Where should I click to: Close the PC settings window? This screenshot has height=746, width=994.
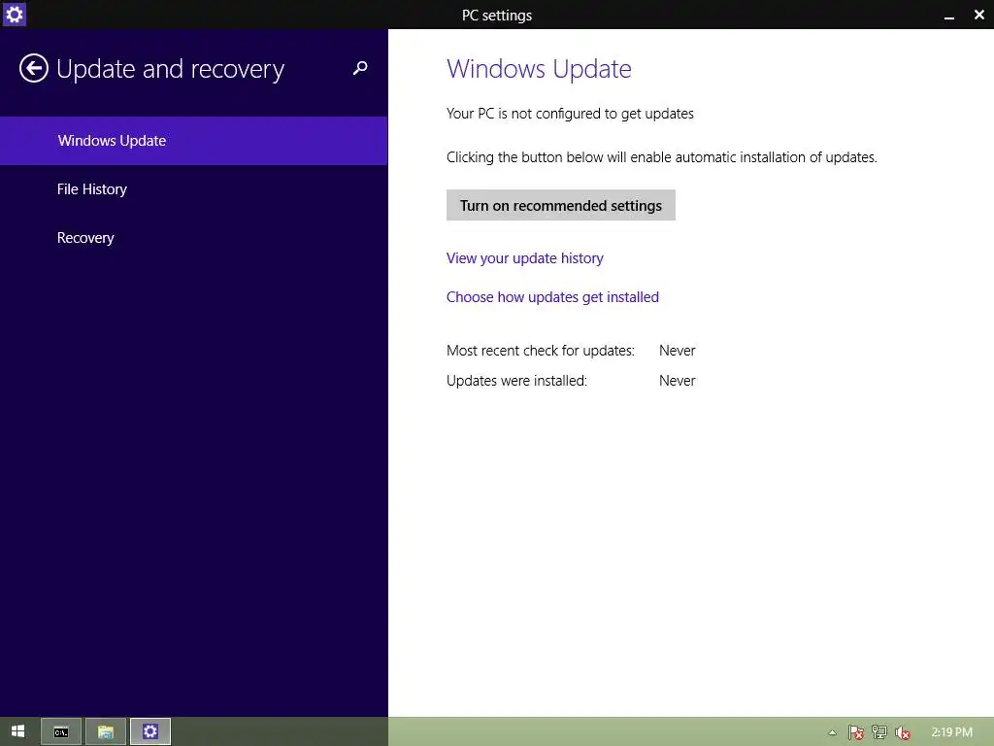click(978, 15)
